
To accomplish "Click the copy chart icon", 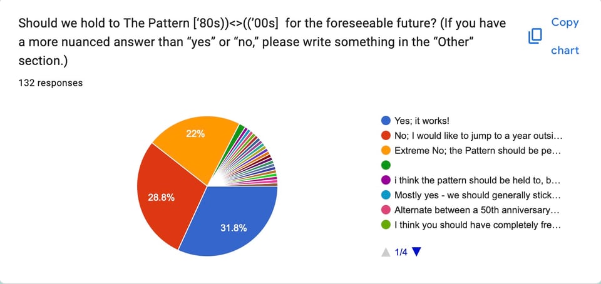I will pos(535,36).
